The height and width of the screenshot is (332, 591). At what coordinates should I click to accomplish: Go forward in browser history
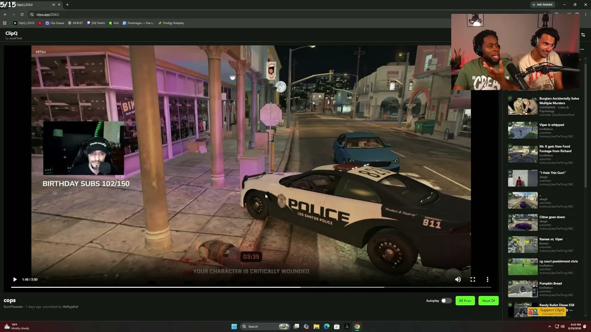[x=13, y=14]
